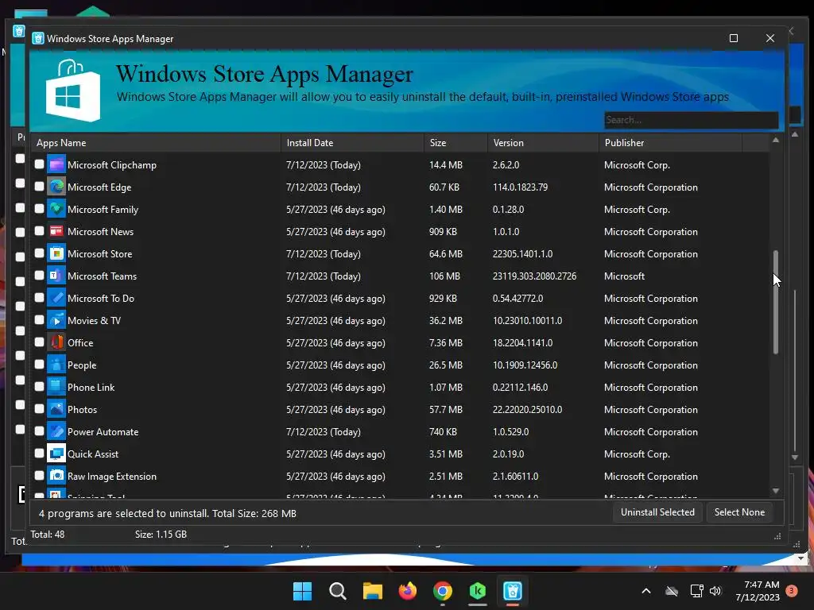Check the Microsoft Clipchamp checkbox
The width and height of the screenshot is (814, 610).
pyautogui.click(x=40, y=164)
